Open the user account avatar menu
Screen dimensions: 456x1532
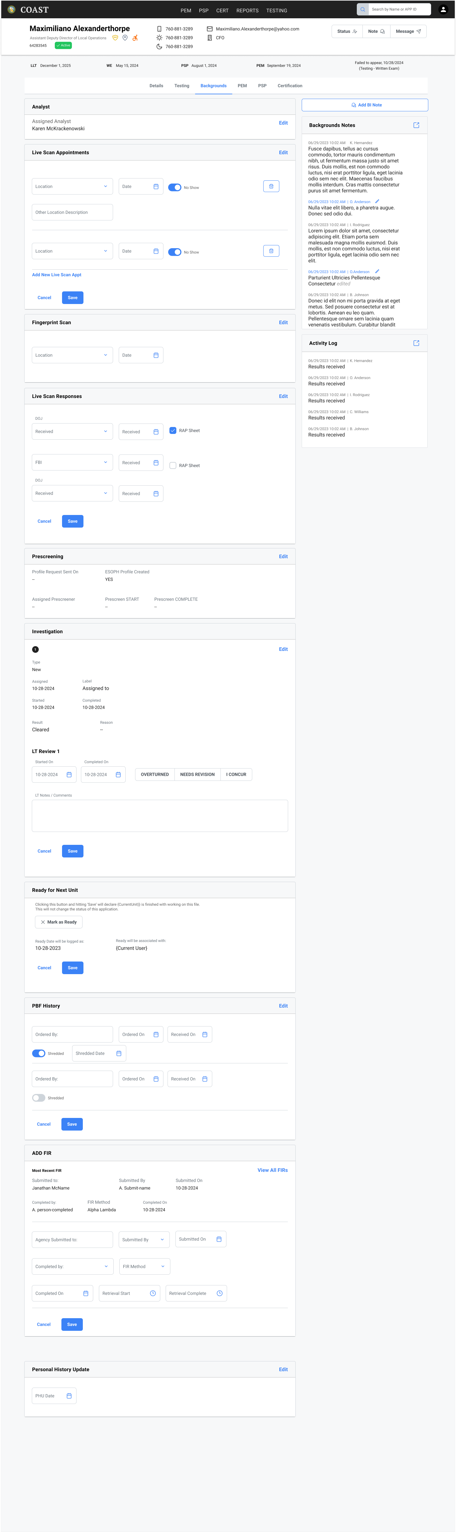point(443,9)
